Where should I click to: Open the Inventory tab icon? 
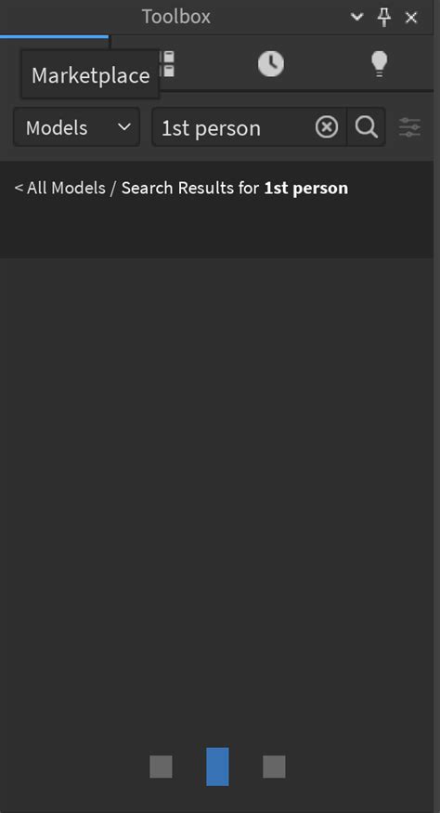(167, 64)
